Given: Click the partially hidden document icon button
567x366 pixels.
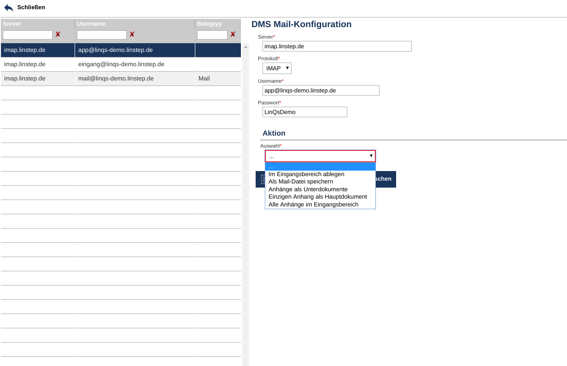Looking at the screenshot, I should coord(261,179).
